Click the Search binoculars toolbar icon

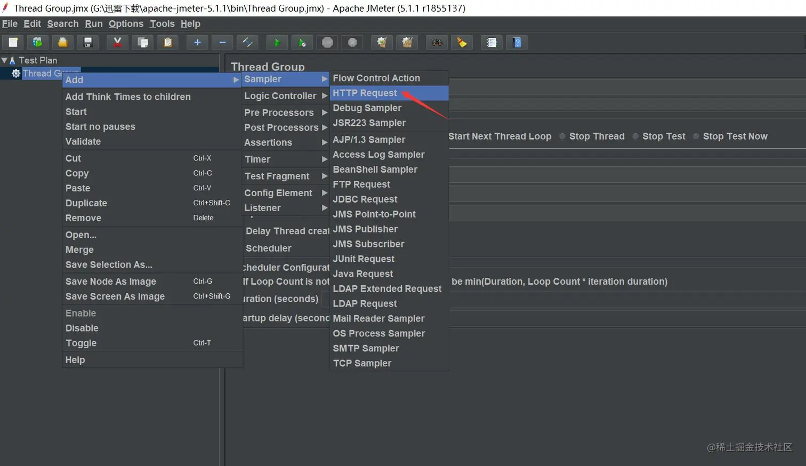click(437, 43)
